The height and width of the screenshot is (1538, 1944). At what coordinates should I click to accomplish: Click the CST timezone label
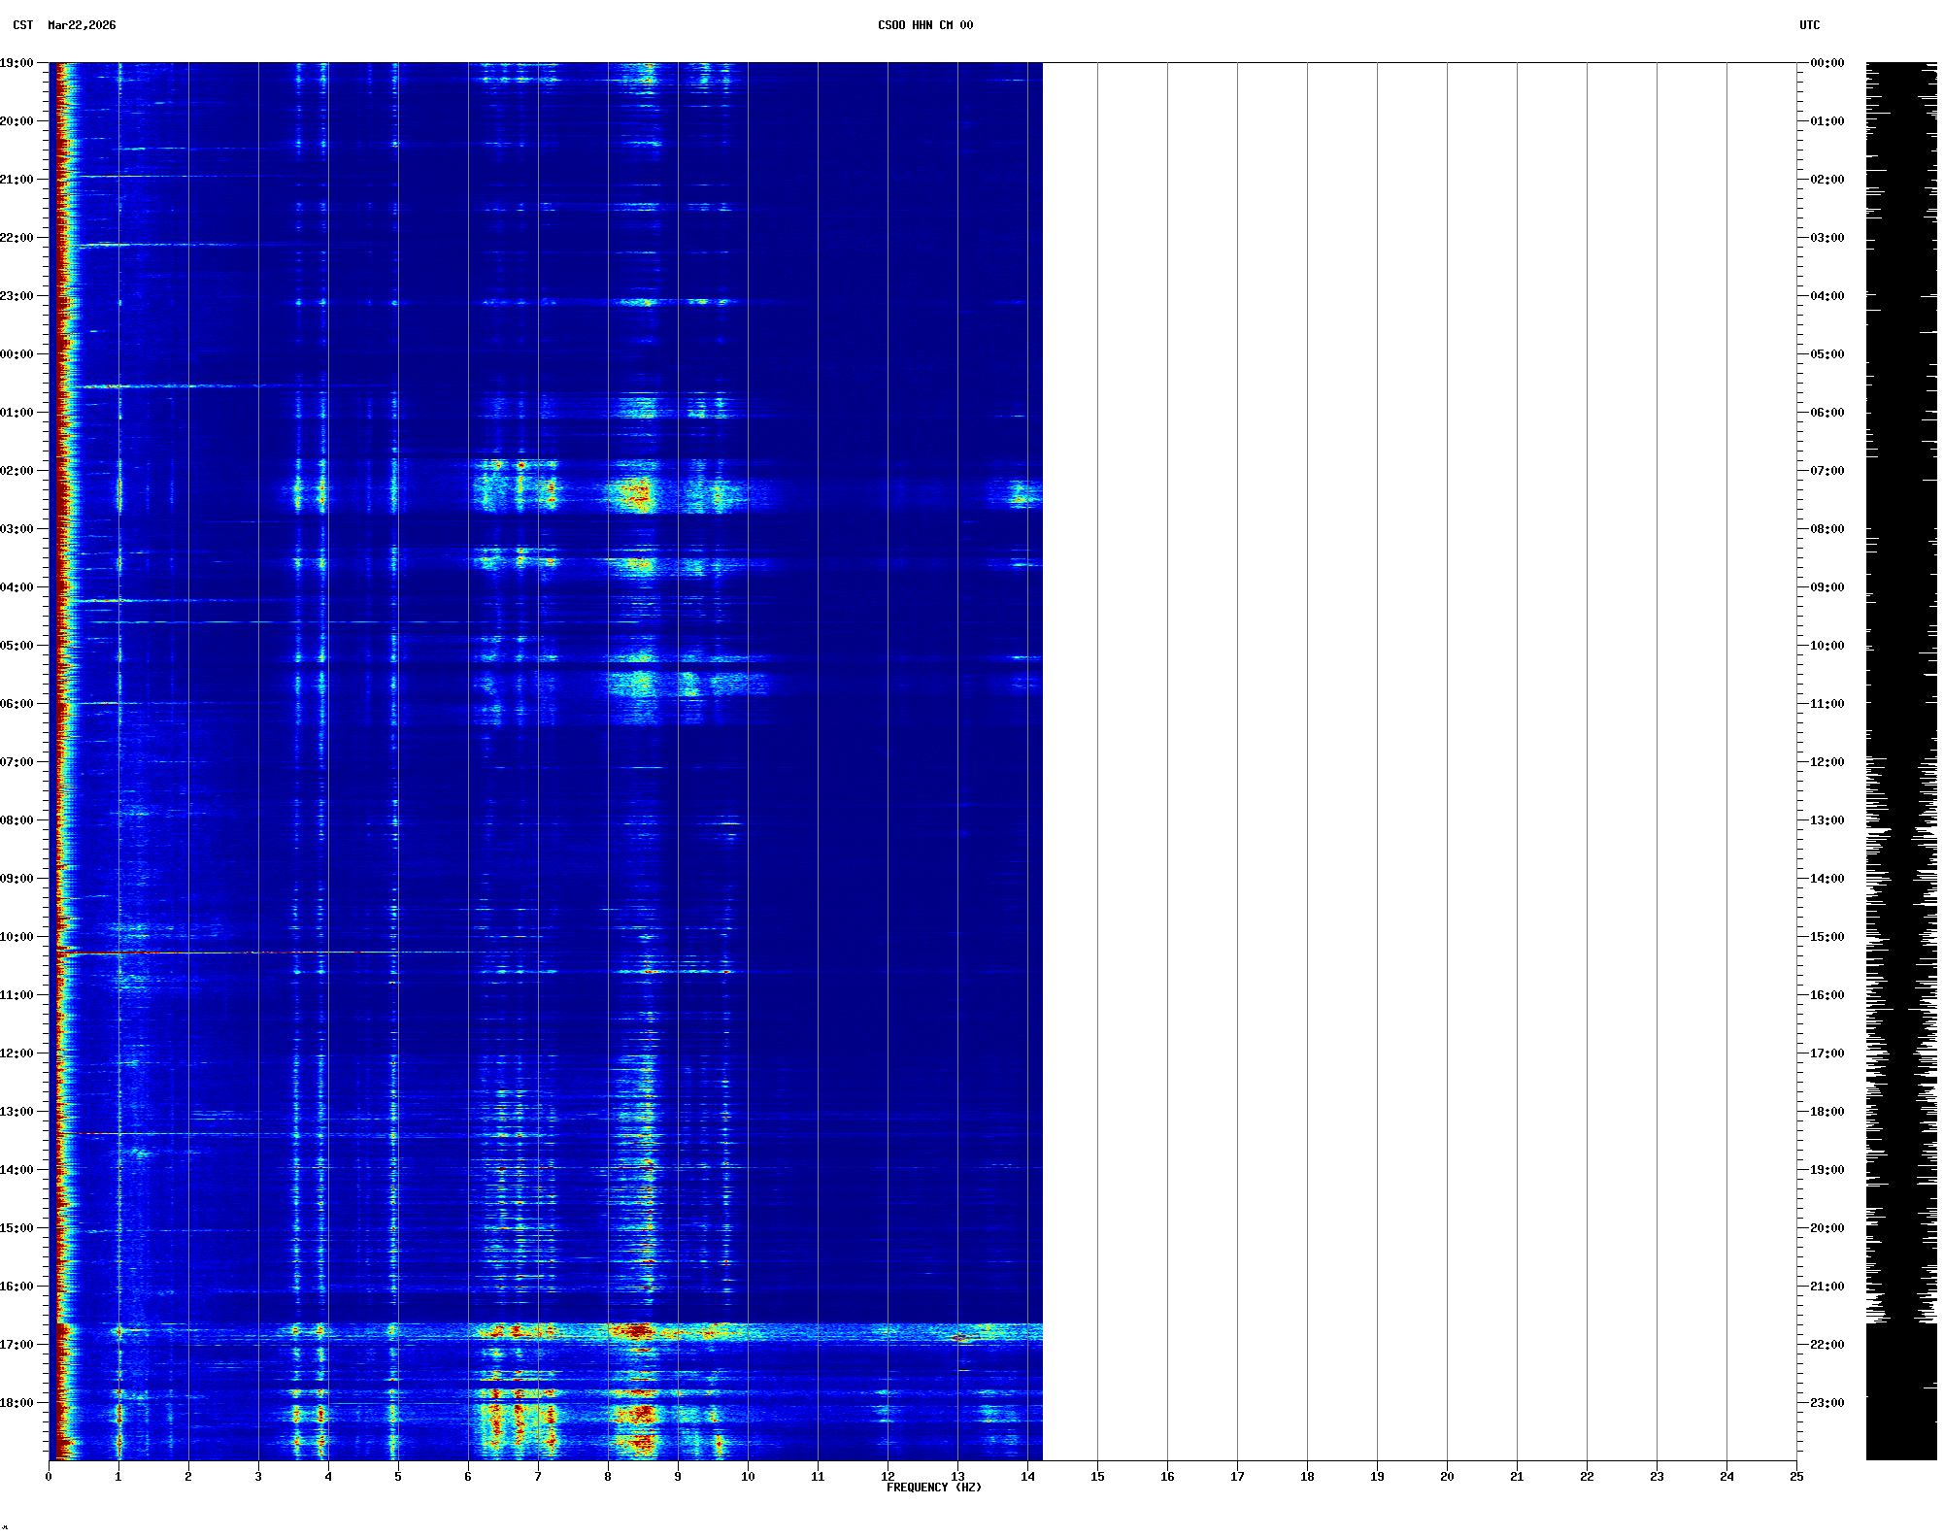point(23,25)
